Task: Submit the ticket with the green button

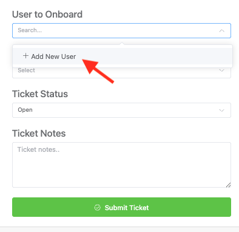Action: click(121, 207)
